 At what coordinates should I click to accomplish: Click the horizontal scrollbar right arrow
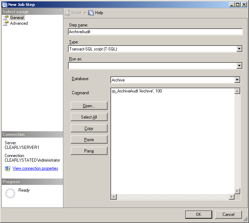click(x=231, y=197)
